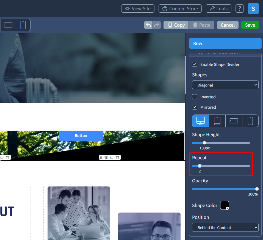Delete the column using the left trash icon
Viewport: 263px width, 240px height.
pos(8,157)
